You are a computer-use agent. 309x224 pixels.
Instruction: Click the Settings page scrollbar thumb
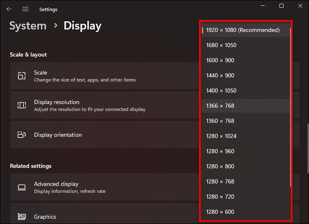tap(308, 149)
